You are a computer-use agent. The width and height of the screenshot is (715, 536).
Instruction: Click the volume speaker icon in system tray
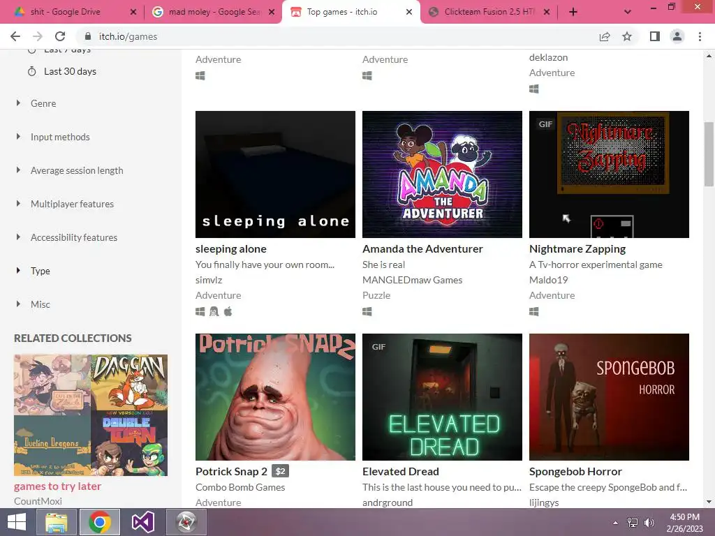[x=649, y=523]
